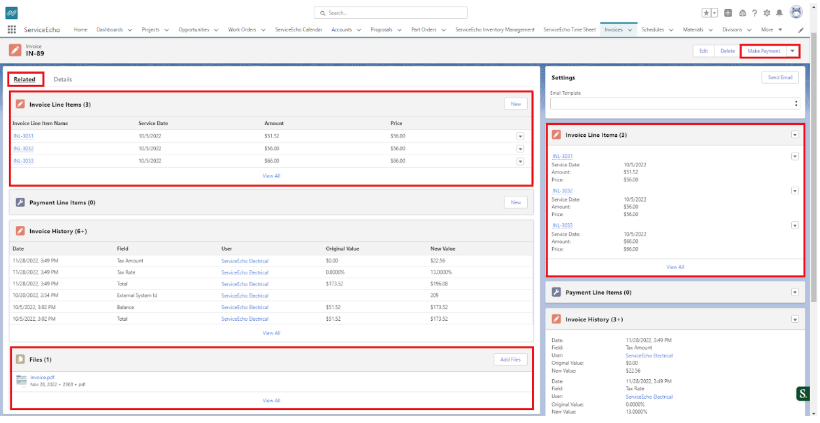
Task: Open the Email Template dropdown
Action: [796, 103]
